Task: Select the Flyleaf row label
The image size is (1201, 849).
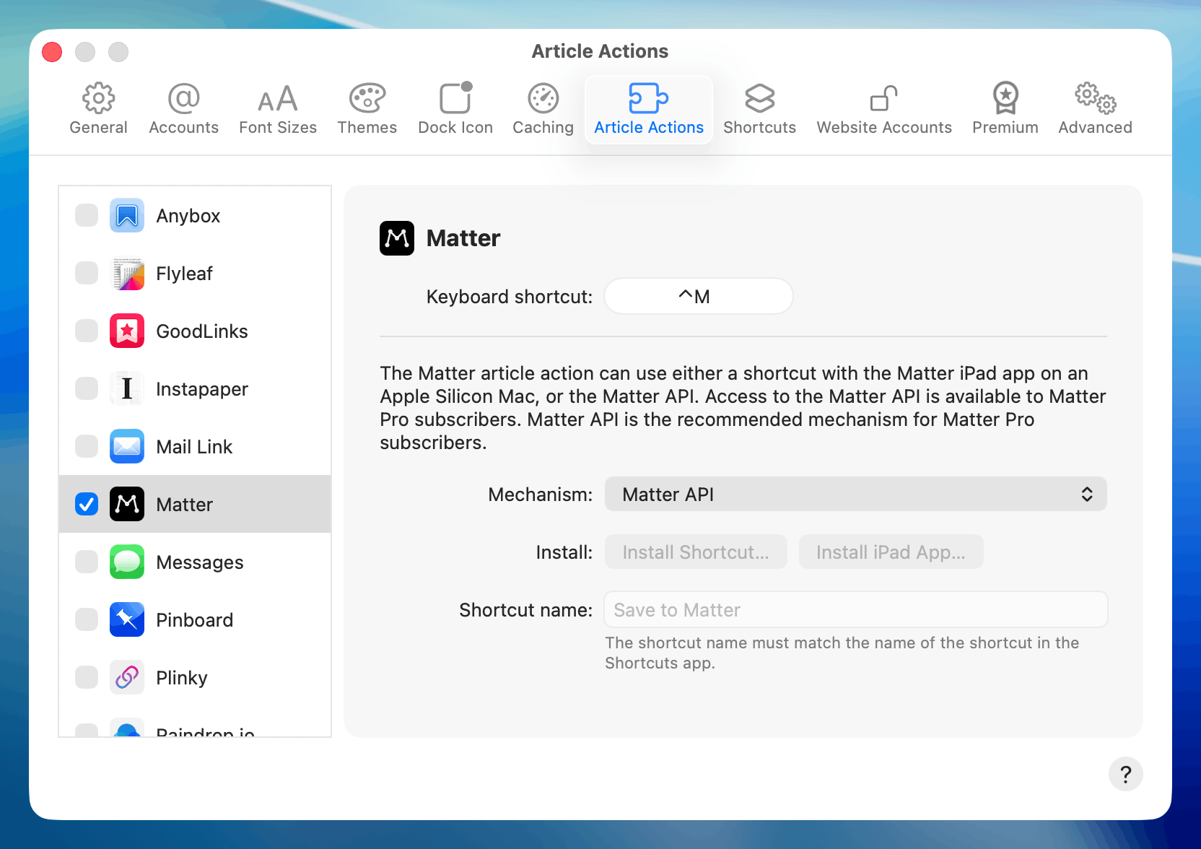Action: pyautogui.click(x=185, y=273)
